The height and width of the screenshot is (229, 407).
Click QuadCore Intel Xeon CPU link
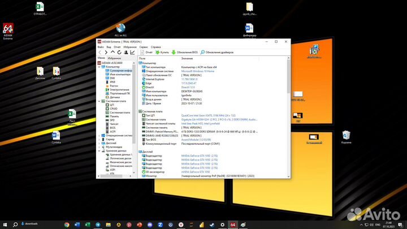tap(209, 115)
